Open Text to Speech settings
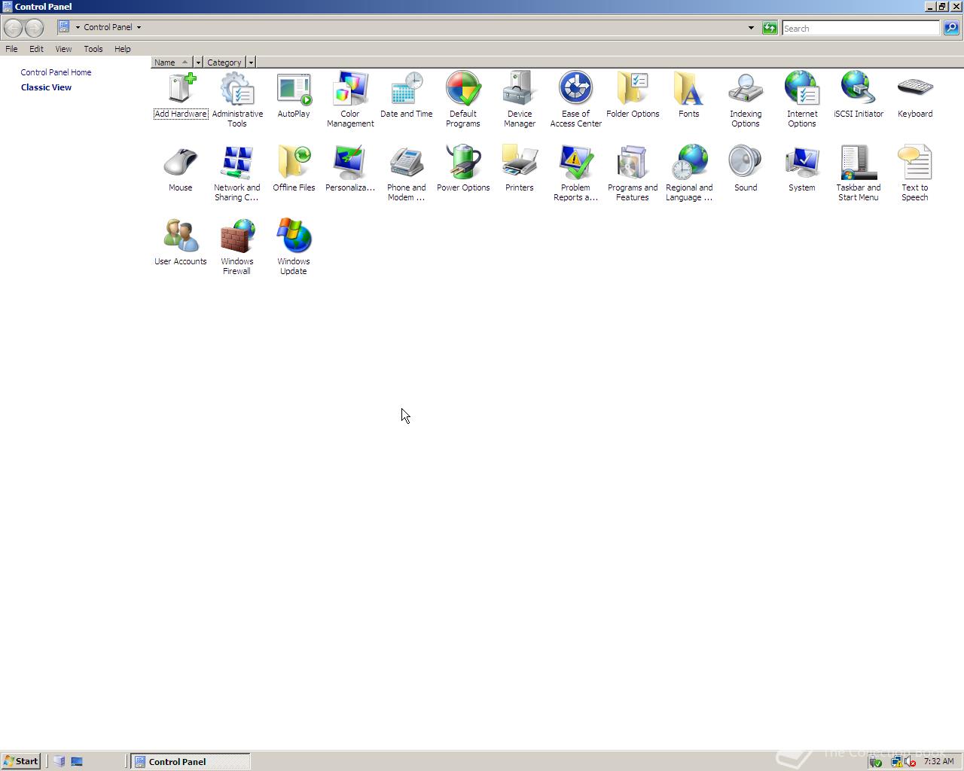 915,172
